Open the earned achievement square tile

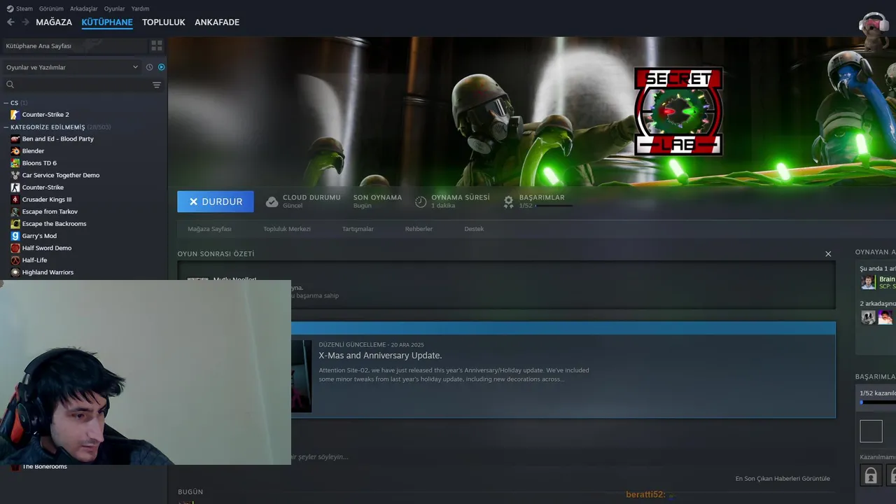(871, 431)
